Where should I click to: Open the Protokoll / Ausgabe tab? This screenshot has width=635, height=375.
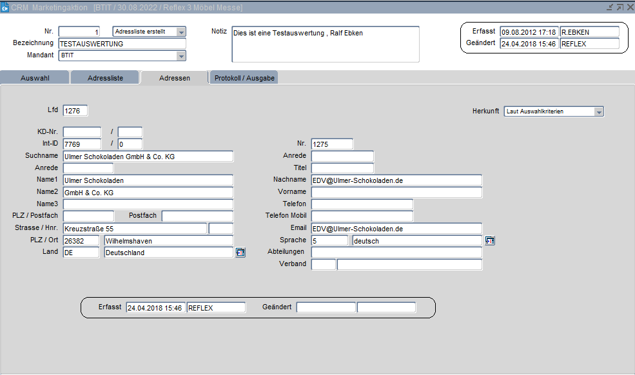tap(244, 78)
